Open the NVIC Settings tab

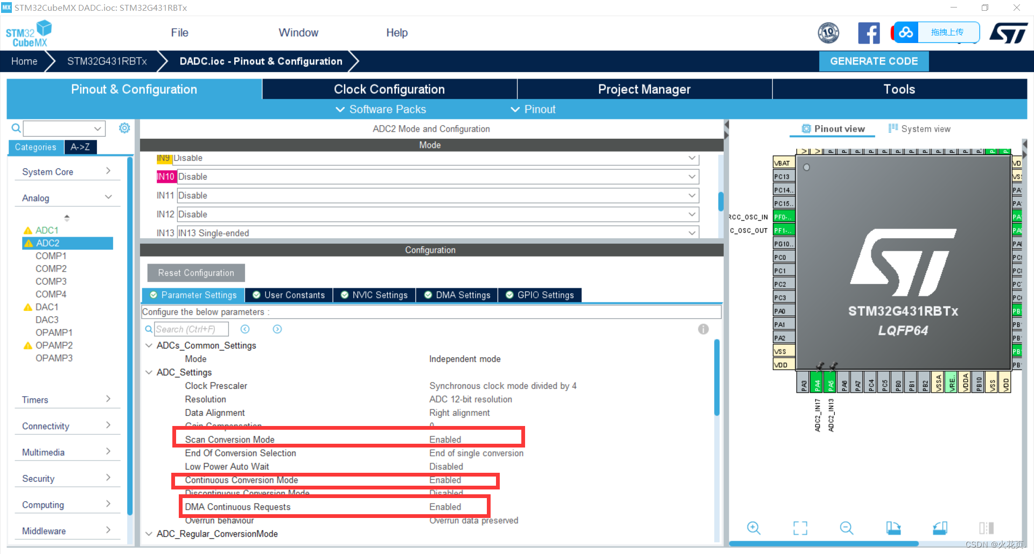[374, 295]
